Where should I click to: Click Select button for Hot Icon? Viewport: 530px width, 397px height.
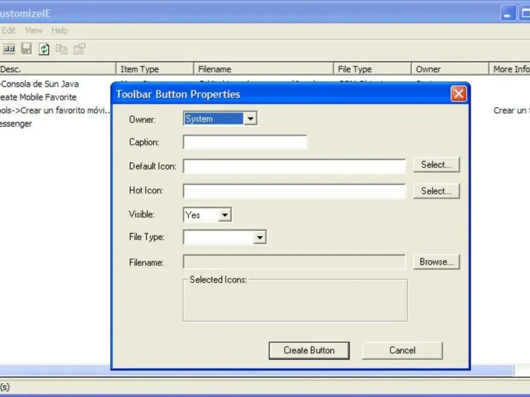click(436, 191)
